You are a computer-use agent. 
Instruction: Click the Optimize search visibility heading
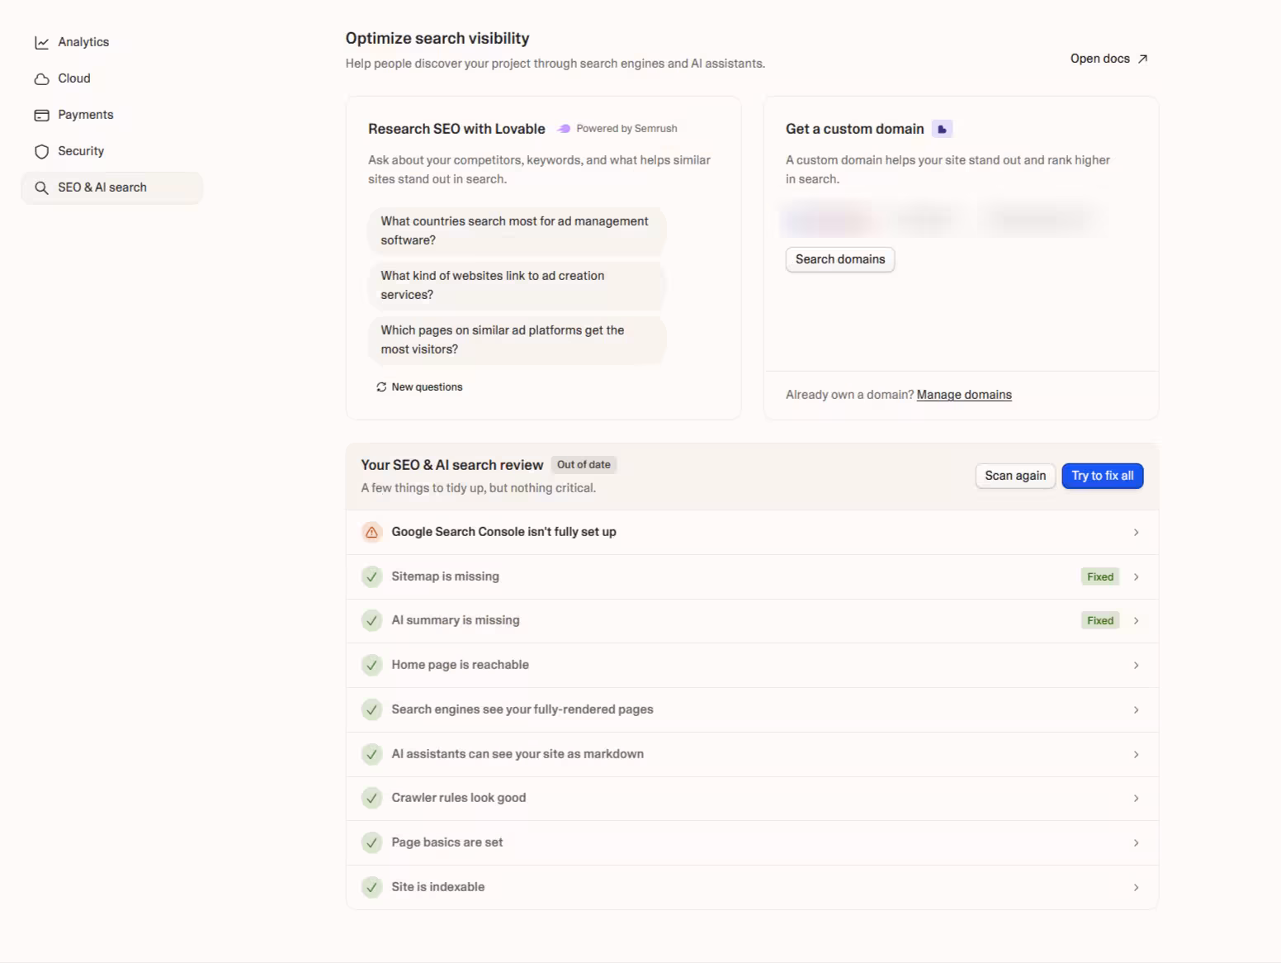pos(437,38)
